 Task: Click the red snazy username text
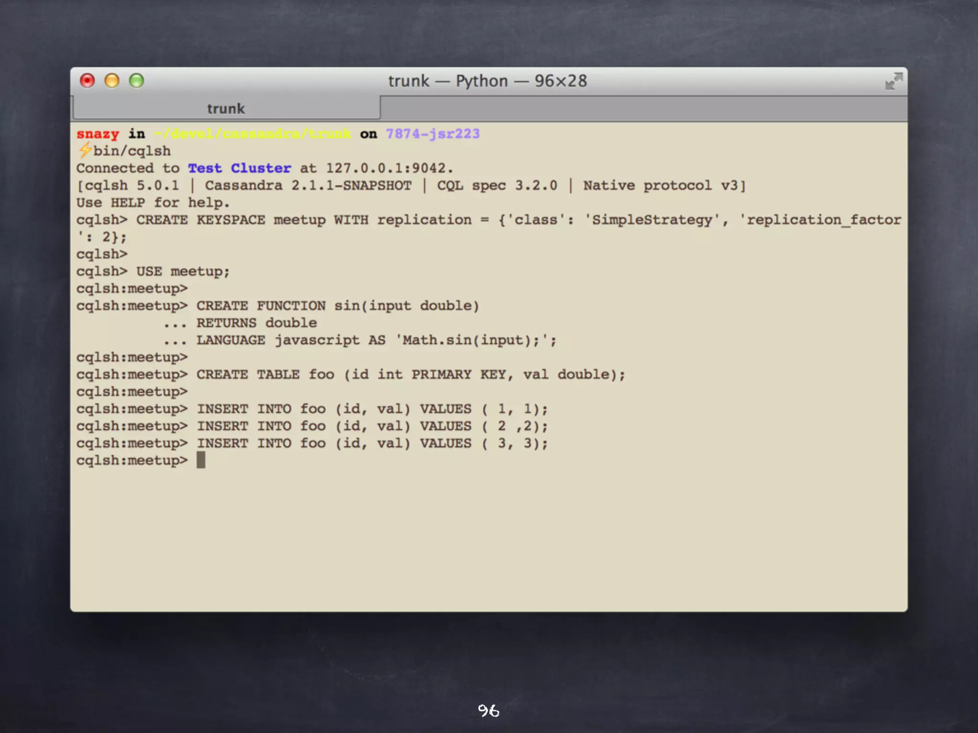point(97,134)
